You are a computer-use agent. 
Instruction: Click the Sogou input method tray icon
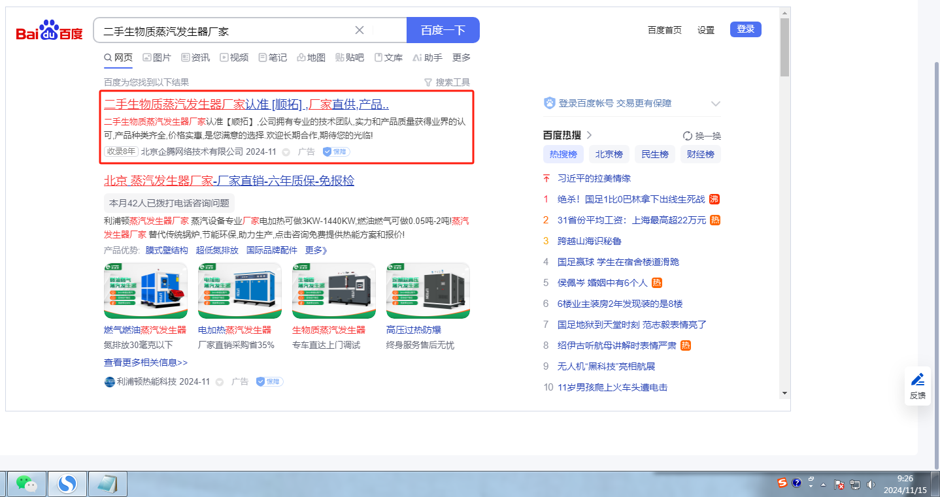coord(782,483)
